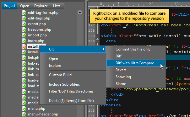Image resolution: width=190 pixels, height=117 pixels.
Task: Collapse code fold at line 229
Action: pyautogui.click(x=97, y=36)
